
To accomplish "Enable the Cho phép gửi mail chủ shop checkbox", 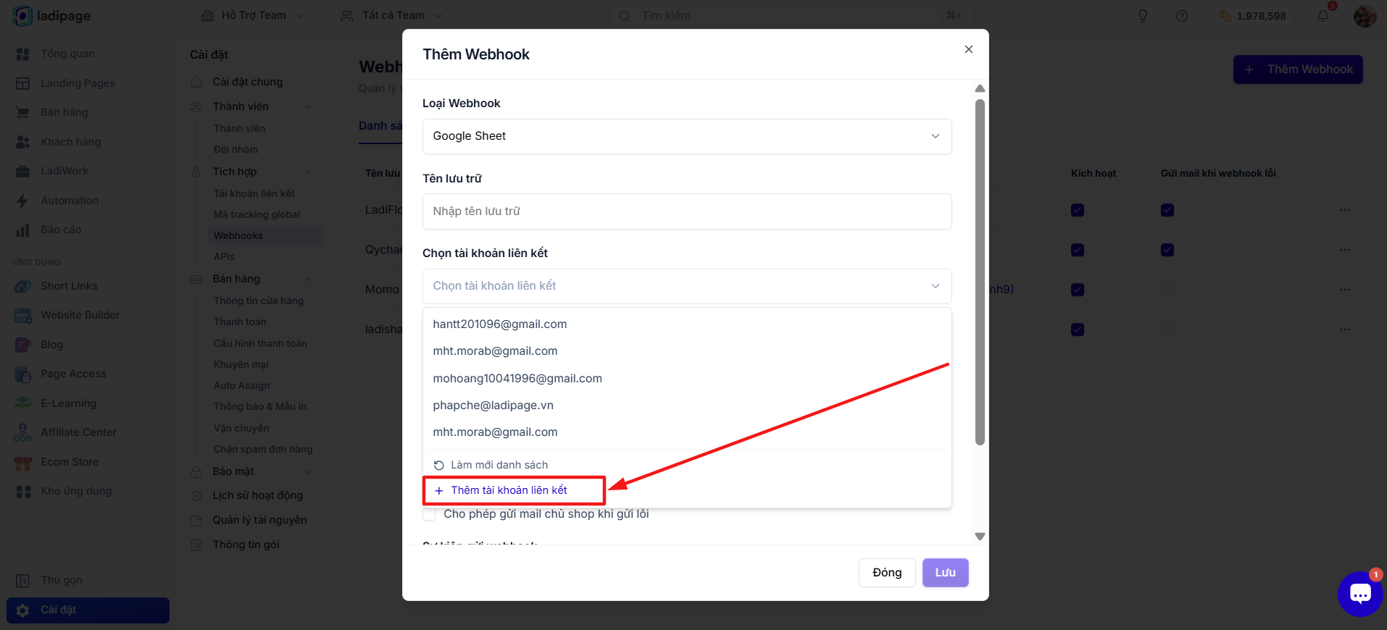I will pos(429,514).
